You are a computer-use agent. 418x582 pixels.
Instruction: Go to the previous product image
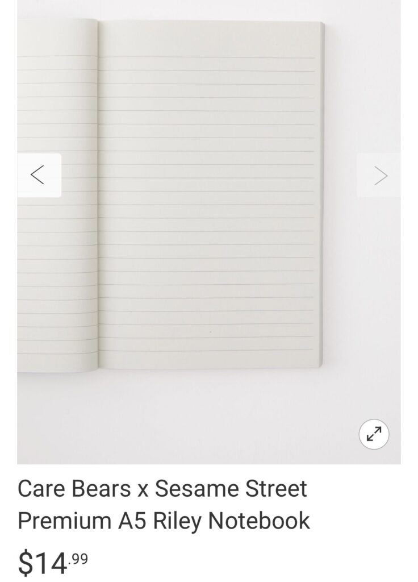click(39, 175)
